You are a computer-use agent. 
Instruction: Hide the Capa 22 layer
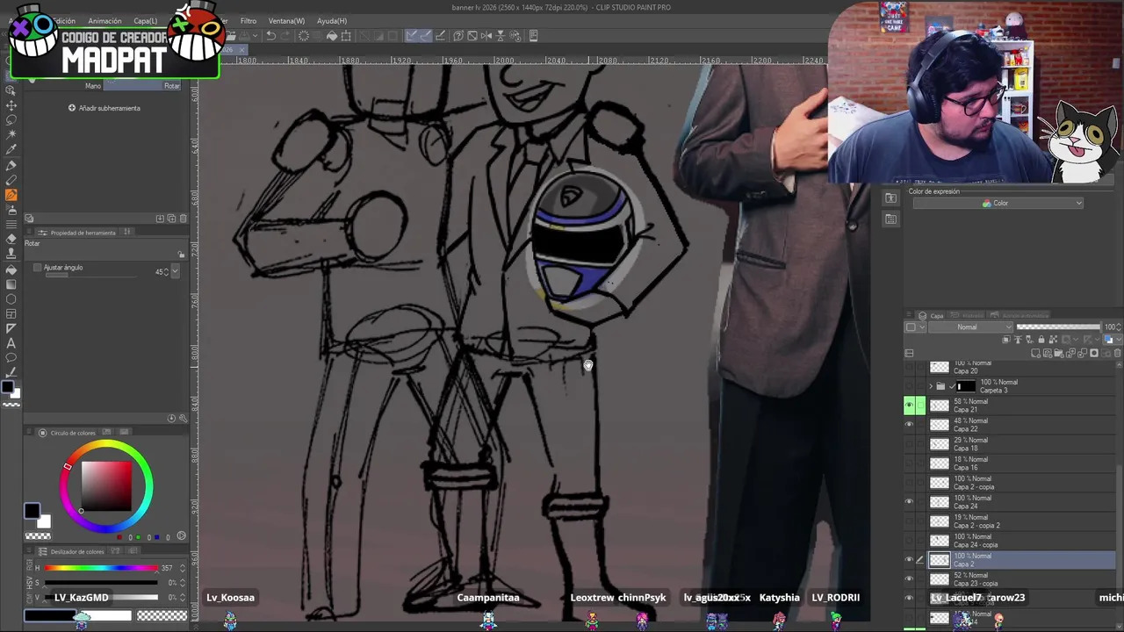point(909,425)
